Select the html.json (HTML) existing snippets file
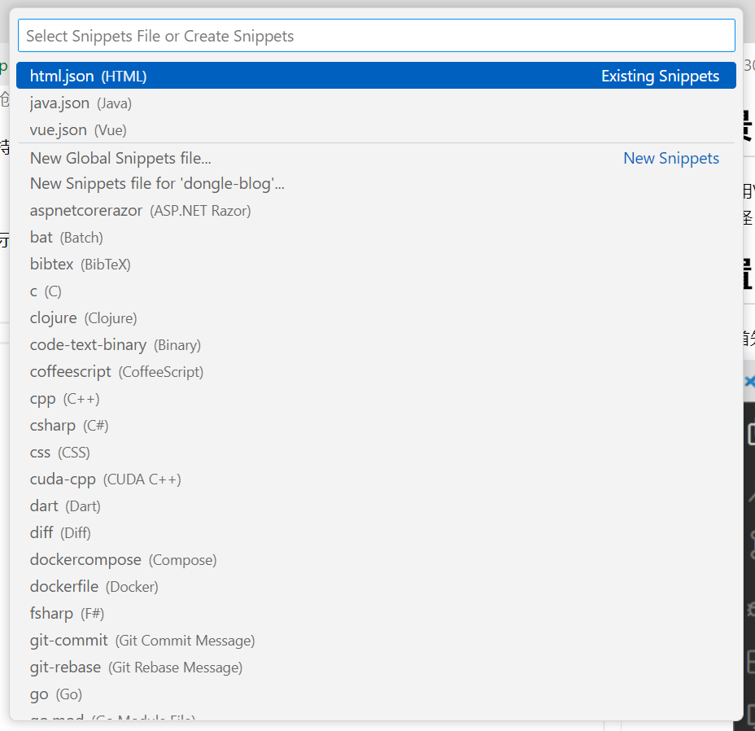 tap(88, 75)
